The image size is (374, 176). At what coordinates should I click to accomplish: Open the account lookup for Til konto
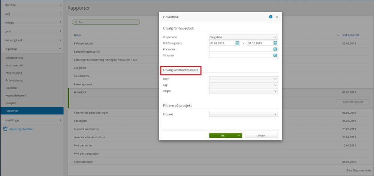(x=275, y=55)
